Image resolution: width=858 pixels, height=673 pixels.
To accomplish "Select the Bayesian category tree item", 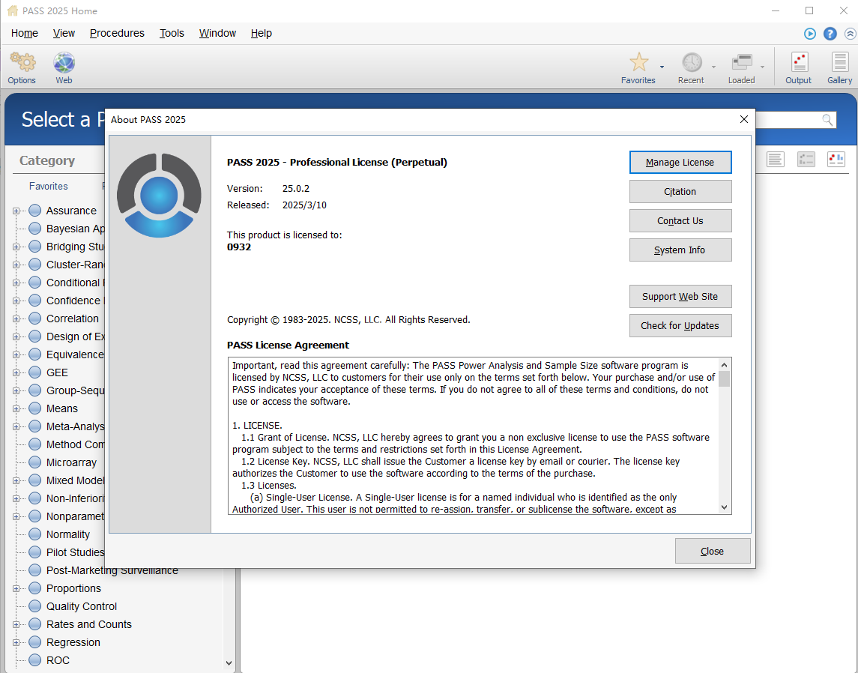I will 75,228.
